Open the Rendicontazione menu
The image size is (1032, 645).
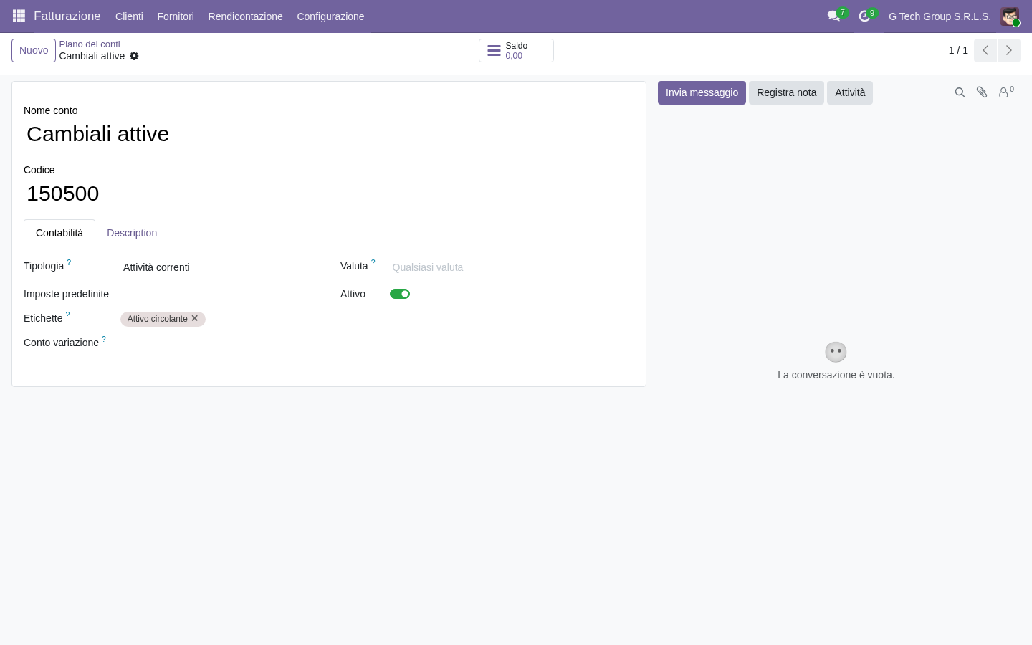point(245,16)
